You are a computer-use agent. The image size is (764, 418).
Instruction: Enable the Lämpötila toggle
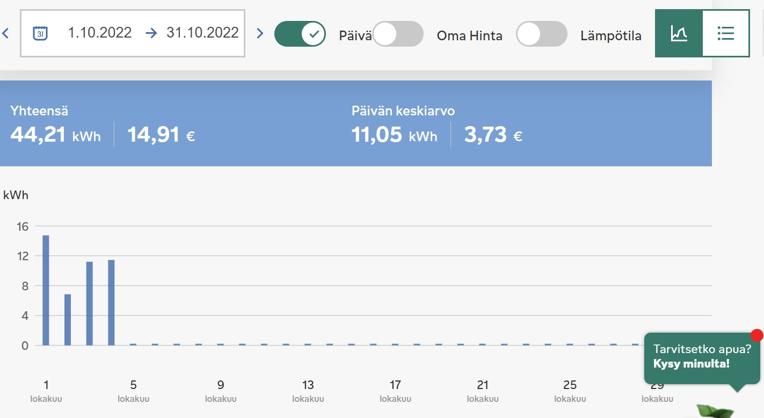pyautogui.click(x=542, y=34)
